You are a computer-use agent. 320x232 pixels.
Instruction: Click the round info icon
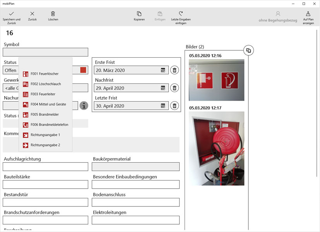pos(84,106)
